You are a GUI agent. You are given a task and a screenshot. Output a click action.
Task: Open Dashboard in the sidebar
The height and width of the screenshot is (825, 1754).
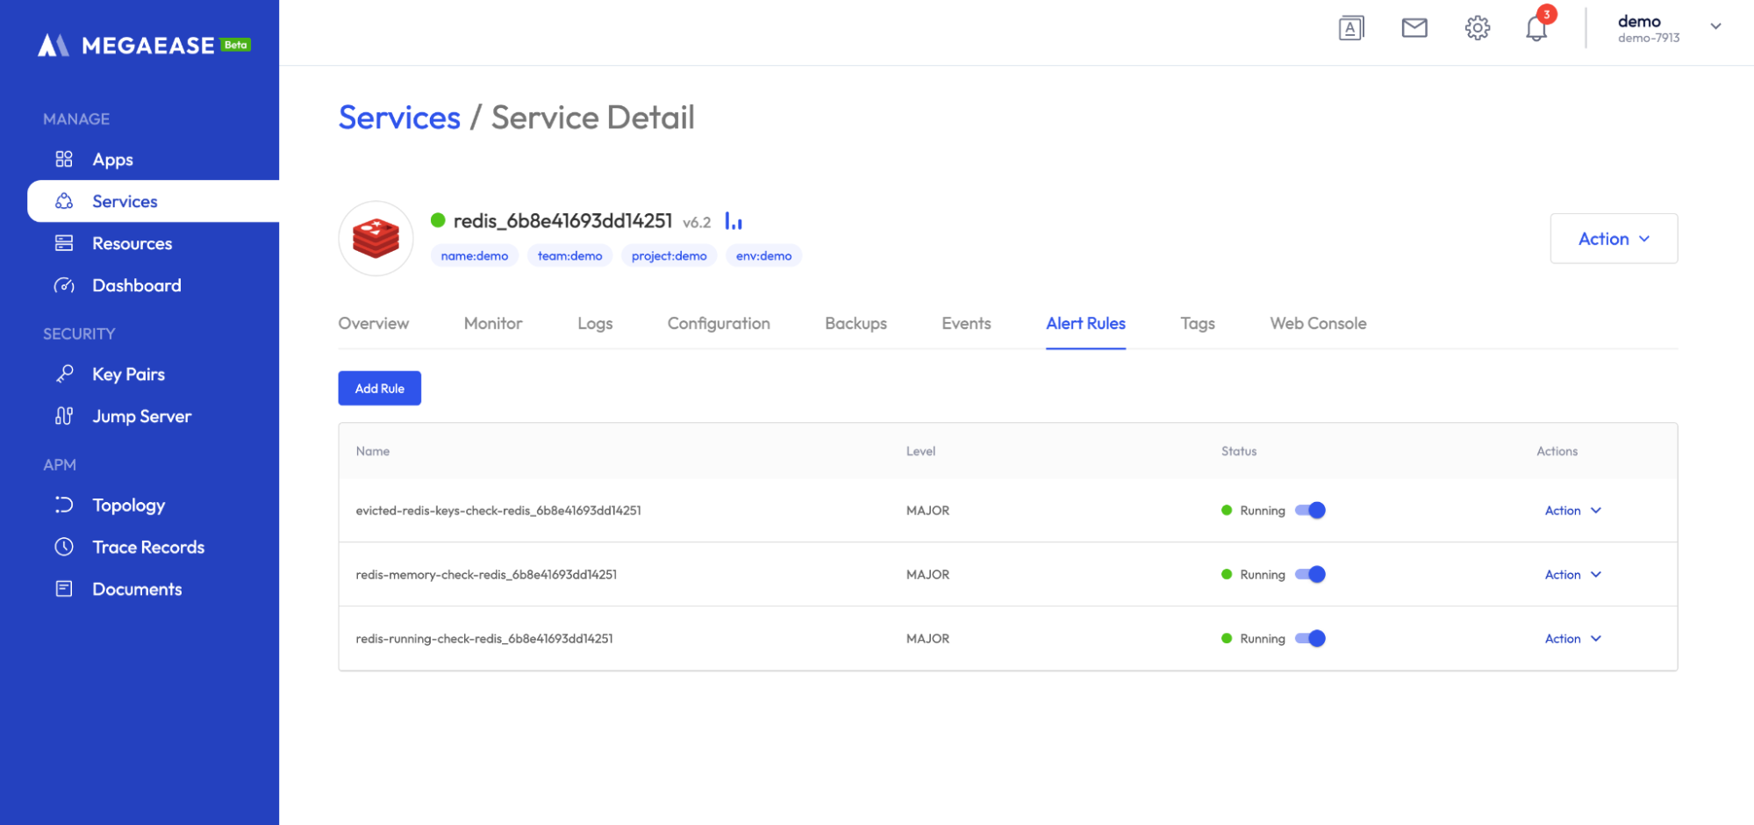[x=136, y=285]
